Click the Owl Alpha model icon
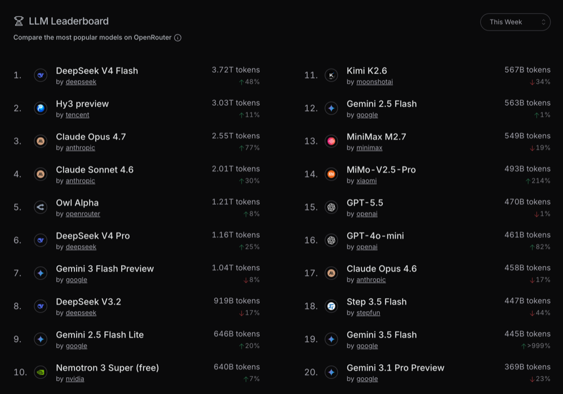 41,207
